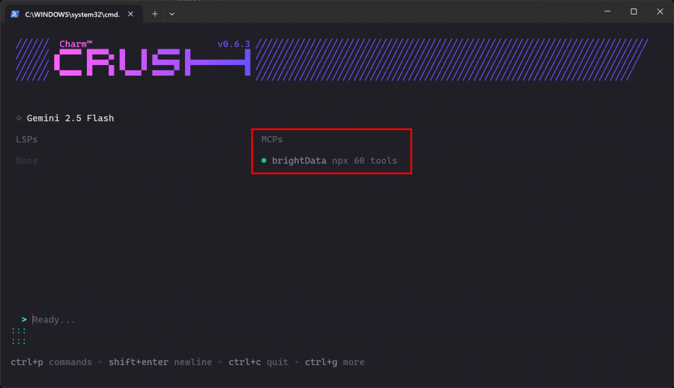Click the green prompt arrow indicator
The height and width of the screenshot is (388, 674).
[24, 320]
